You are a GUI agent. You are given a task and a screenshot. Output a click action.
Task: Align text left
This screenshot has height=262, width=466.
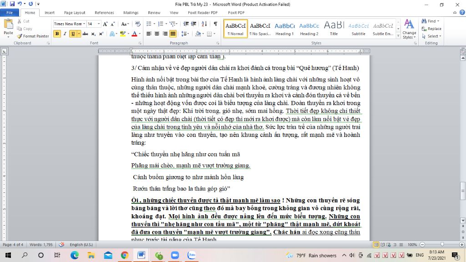(x=149, y=34)
